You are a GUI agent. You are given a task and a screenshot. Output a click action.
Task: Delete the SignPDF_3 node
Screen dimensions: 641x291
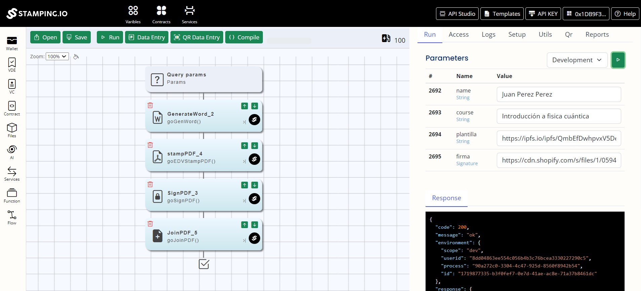click(x=150, y=184)
